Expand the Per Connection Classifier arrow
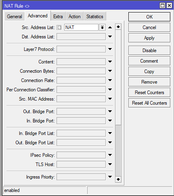 click(110, 89)
